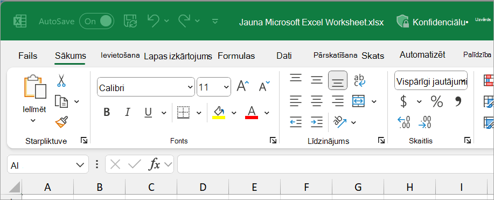Click Merge and Center icon
The image size is (494, 200).
click(x=359, y=101)
